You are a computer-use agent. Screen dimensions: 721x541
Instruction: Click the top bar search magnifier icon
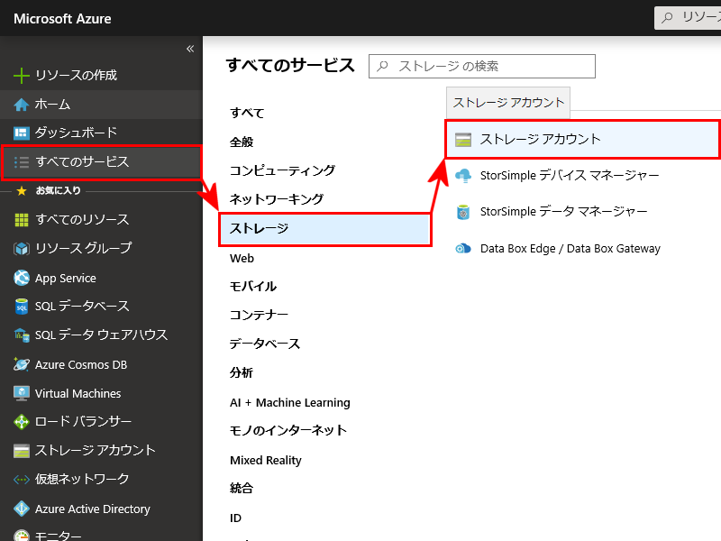(667, 17)
